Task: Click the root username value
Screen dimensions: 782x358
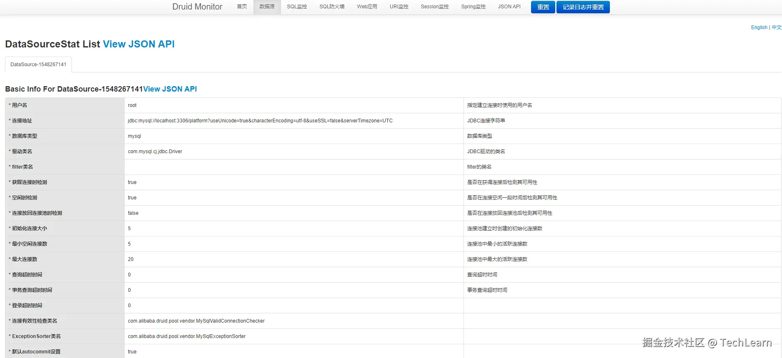Action: click(132, 105)
